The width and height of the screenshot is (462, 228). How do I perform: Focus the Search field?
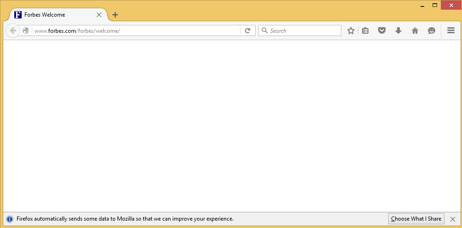click(300, 30)
